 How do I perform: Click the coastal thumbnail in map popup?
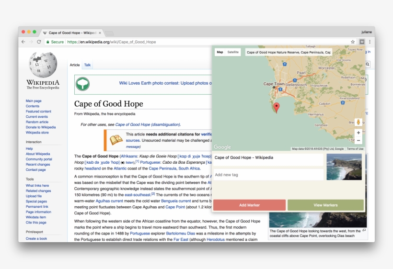(x=344, y=167)
